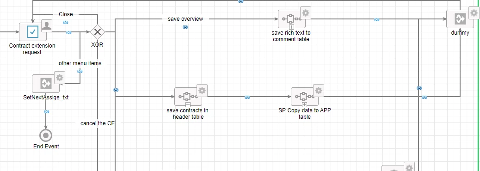Click the gear badge on SetNextAssige_txt
Viewport: 480px width, 171px height.
[x=60, y=77]
